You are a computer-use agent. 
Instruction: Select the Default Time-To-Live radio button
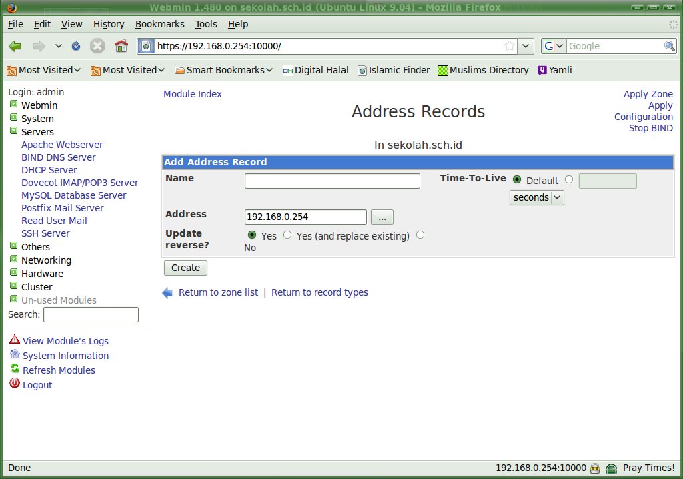click(517, 179)
